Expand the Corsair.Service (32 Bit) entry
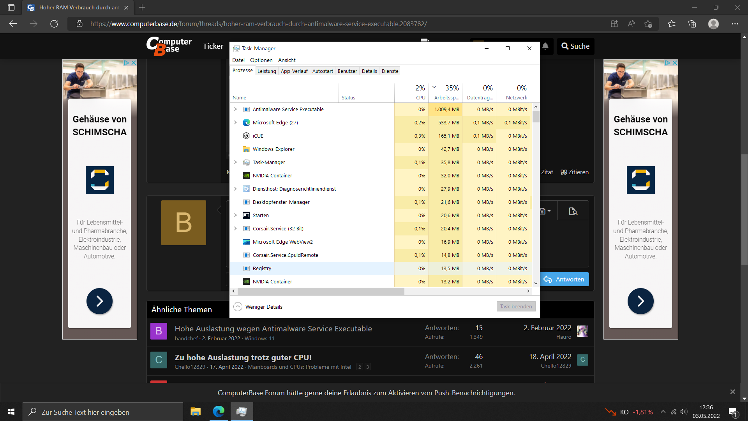748x421 pixels. [235, 228]
